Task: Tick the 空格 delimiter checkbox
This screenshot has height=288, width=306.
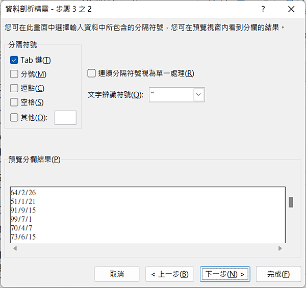Action: [x=14, y=102]
